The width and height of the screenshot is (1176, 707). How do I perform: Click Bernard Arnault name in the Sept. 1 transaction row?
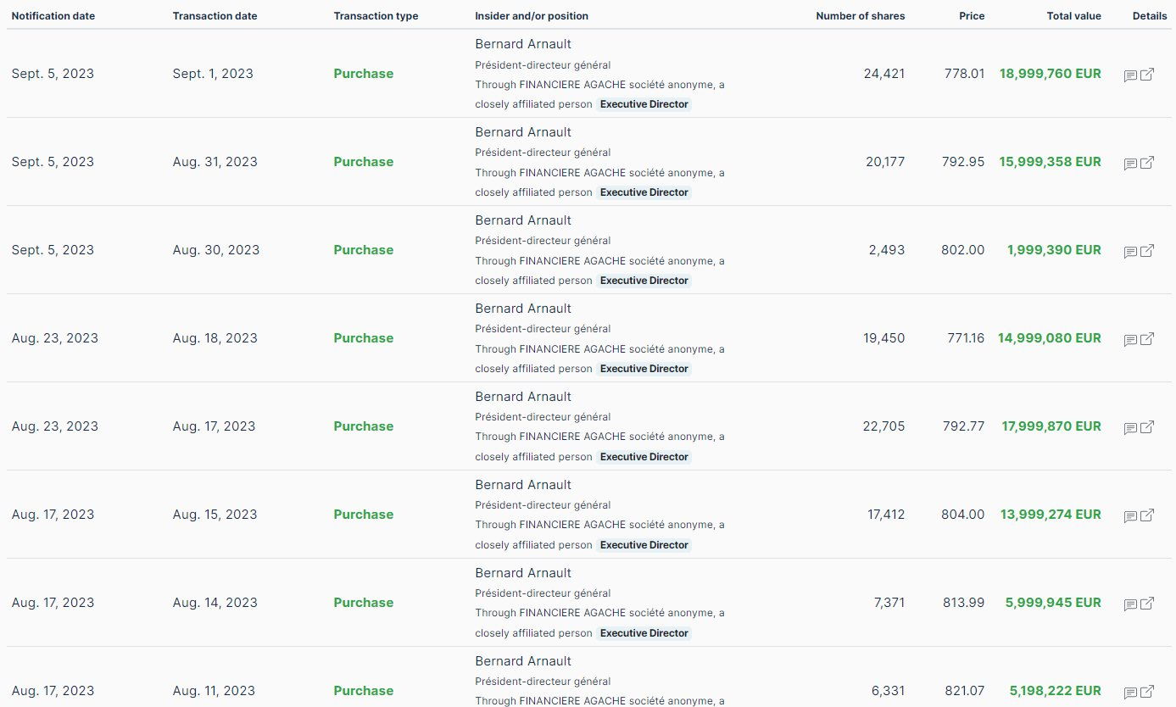523,44
